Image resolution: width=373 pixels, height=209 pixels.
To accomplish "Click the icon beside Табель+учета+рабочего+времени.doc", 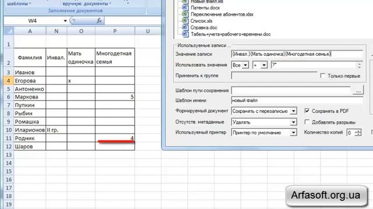I will tap(185, 34).
